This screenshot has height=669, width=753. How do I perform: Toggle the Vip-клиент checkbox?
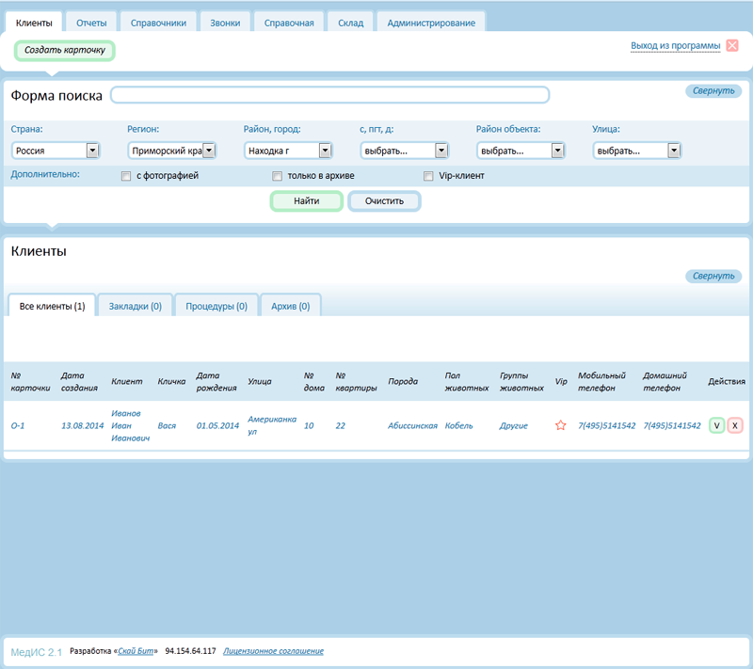[429, 176]
